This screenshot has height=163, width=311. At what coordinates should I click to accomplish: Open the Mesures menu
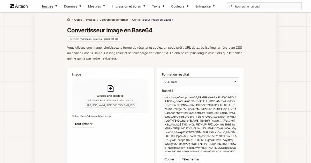[94, 6]
